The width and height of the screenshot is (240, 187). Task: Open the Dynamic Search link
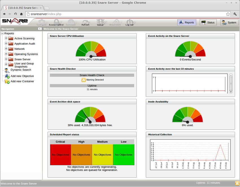point(21,70)
